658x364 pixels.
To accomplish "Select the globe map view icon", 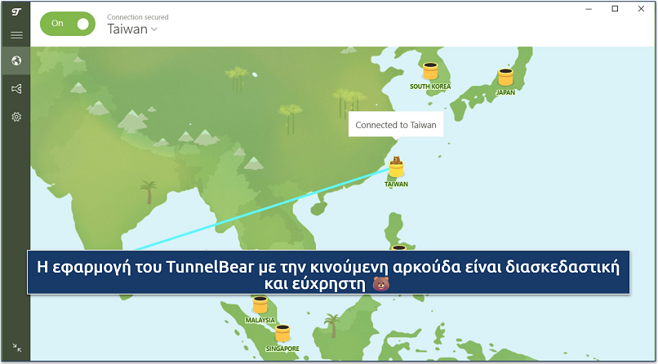I will click(x=16, y=60).
